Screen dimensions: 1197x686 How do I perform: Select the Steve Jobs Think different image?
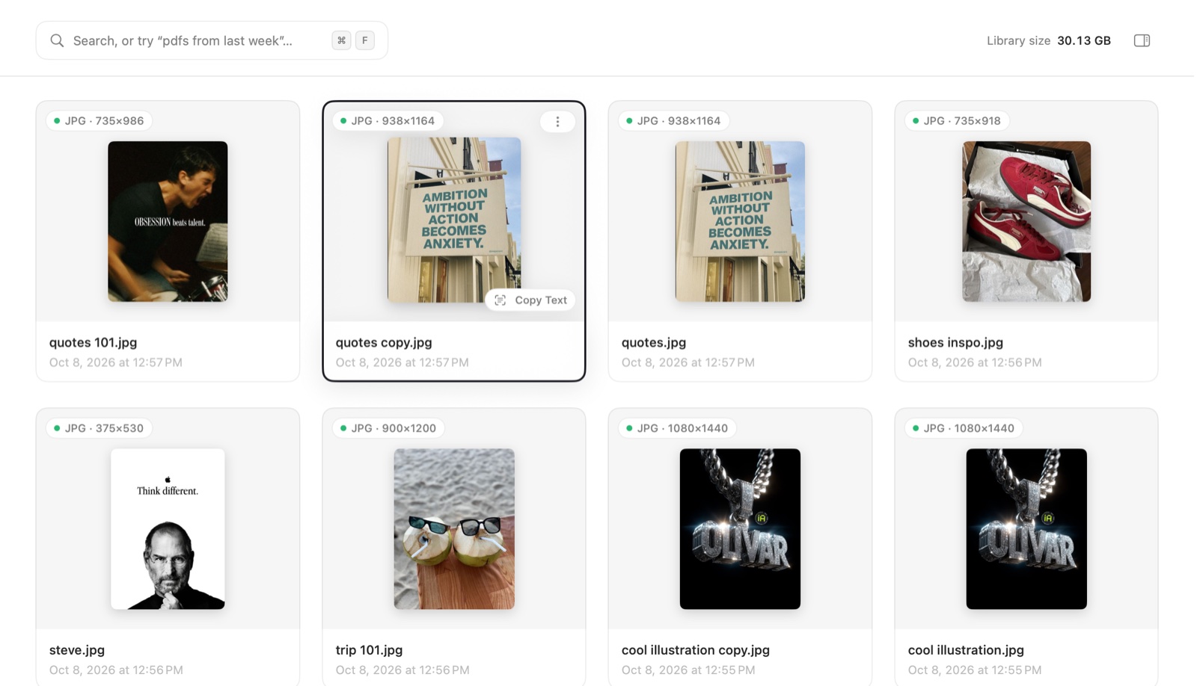coord(168,529)
